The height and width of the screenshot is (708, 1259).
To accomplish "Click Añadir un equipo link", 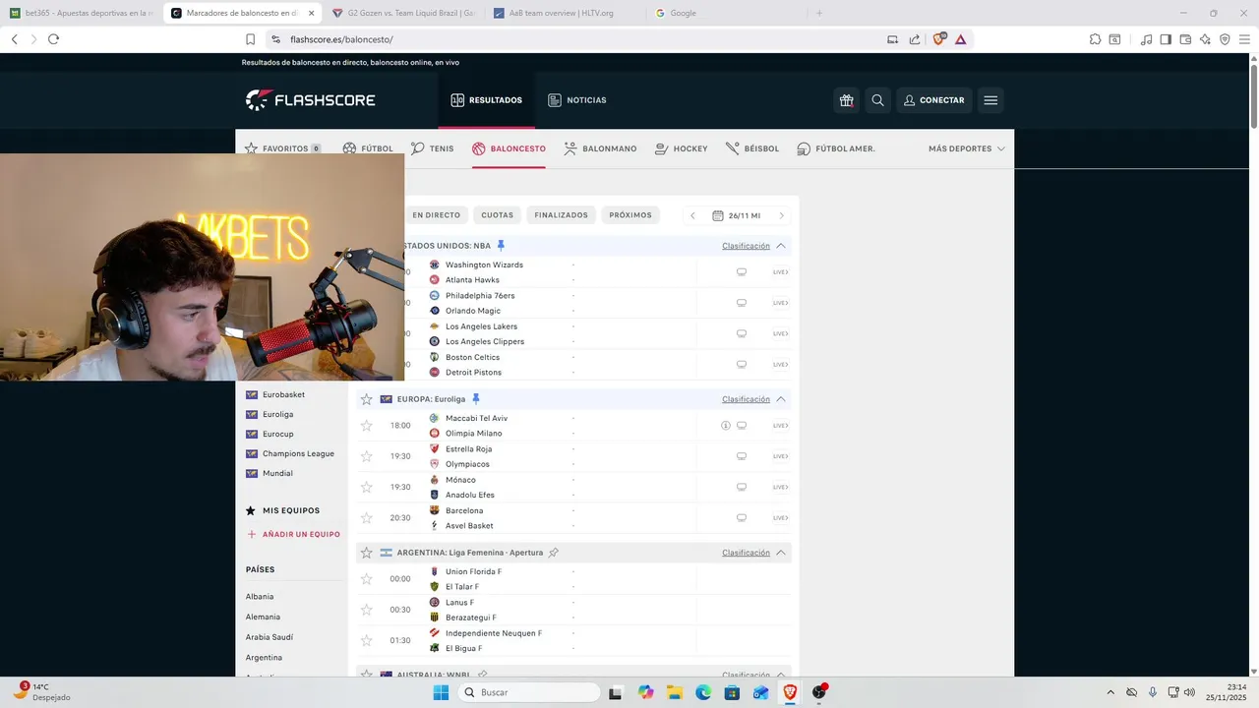I will (293, 534).
